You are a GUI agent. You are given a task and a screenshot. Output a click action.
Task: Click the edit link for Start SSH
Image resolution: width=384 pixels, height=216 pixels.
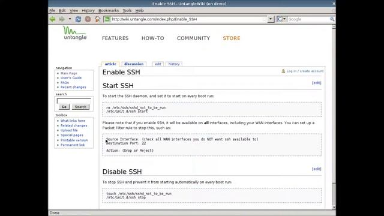click(x=316, y=83)
